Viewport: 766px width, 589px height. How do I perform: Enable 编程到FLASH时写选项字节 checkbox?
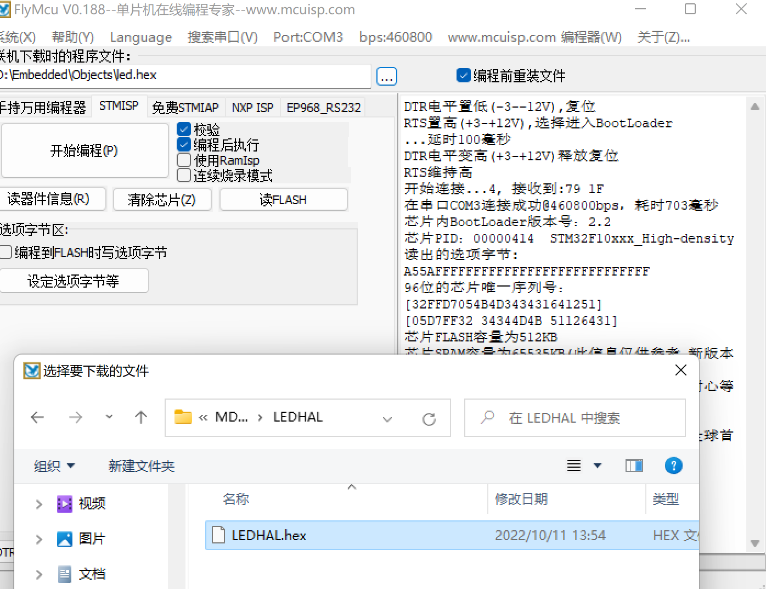pyautogui.click(x=5, y=252)
